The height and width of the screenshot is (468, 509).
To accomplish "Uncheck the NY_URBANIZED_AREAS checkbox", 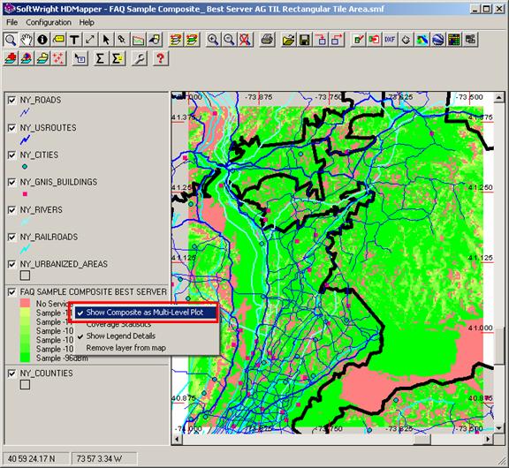I will 12,264.
